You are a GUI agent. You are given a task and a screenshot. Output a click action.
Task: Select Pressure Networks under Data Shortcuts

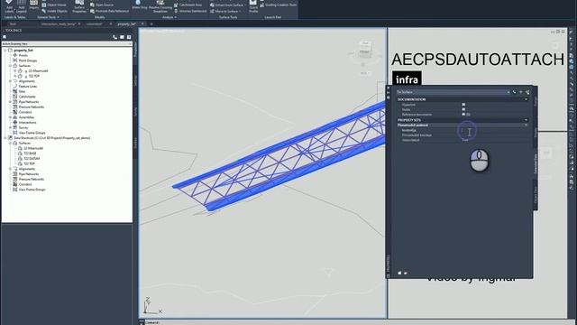click(32, 179)
